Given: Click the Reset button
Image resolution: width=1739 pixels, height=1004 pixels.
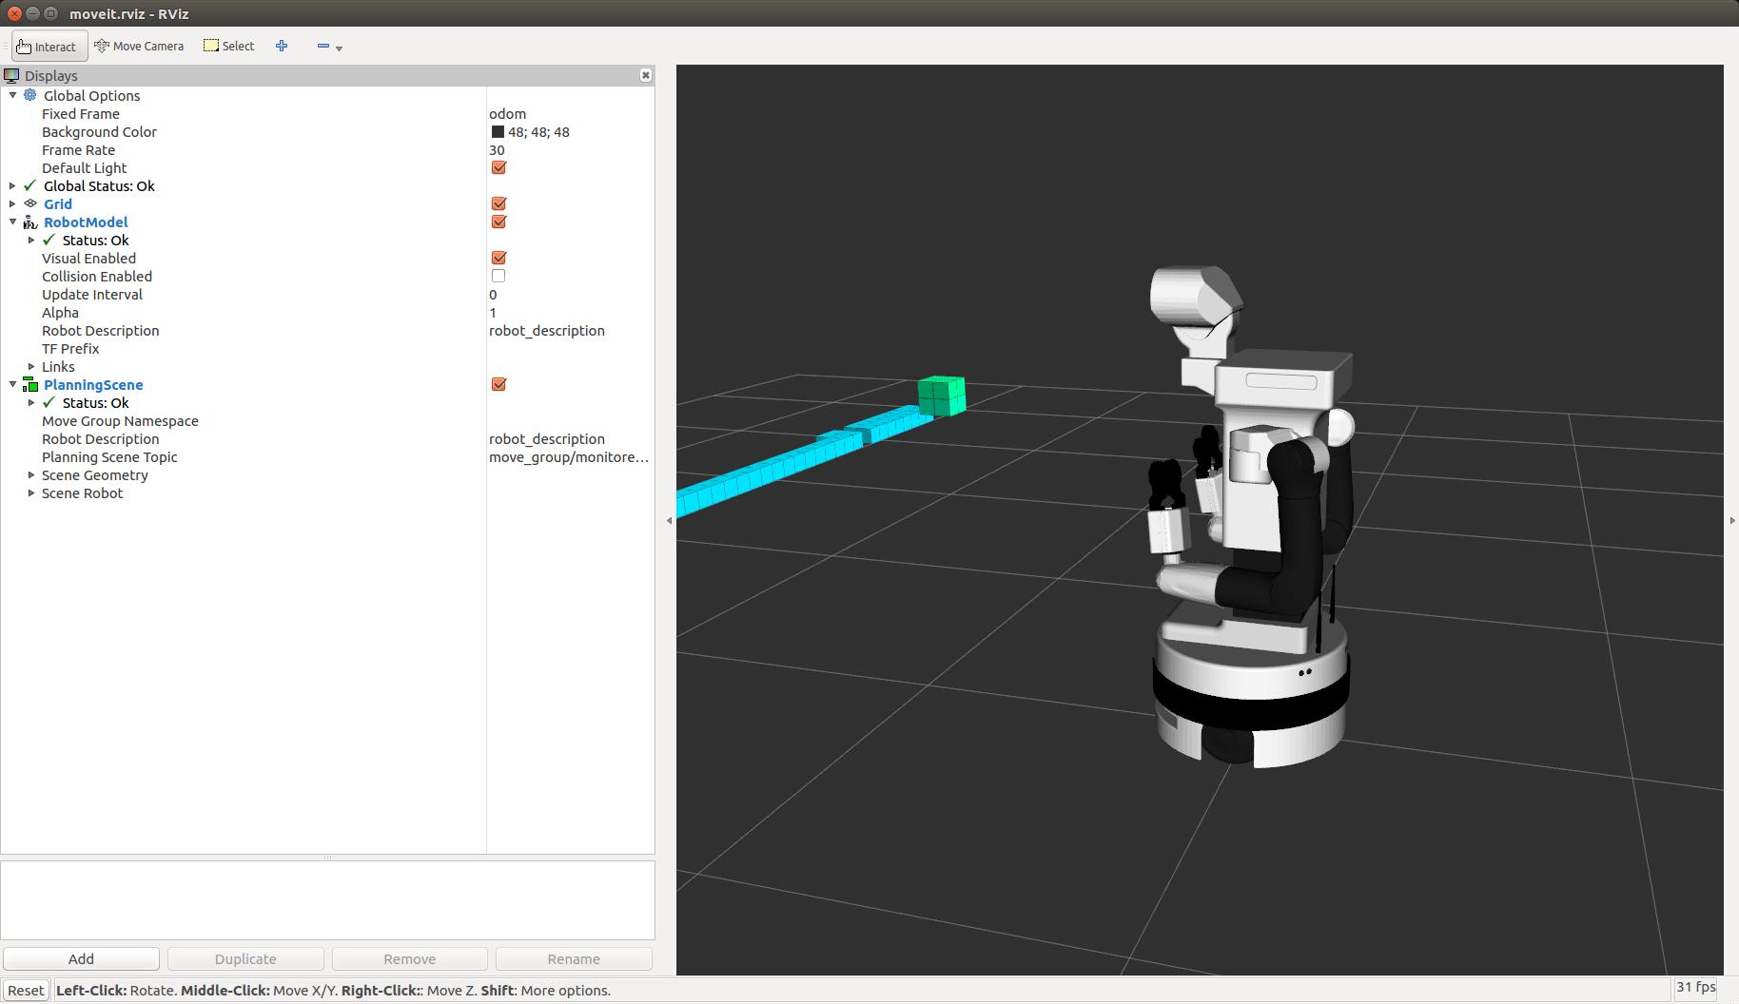Looking at the screenshot, I should coord(26,990).
